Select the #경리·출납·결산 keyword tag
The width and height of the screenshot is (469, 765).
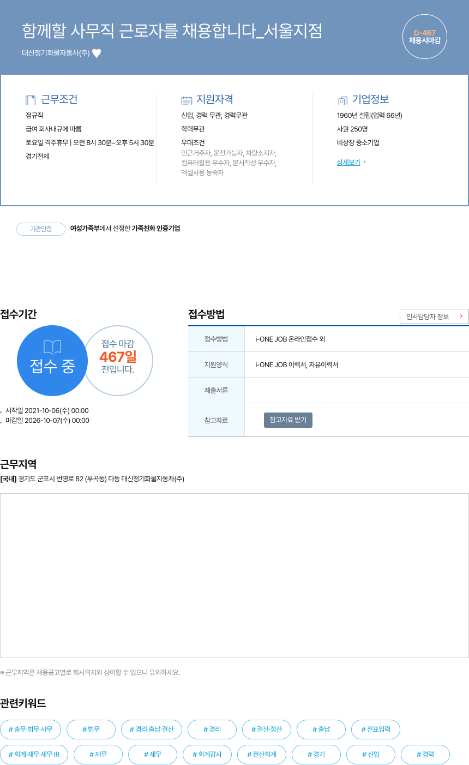(x=152, y=729)
